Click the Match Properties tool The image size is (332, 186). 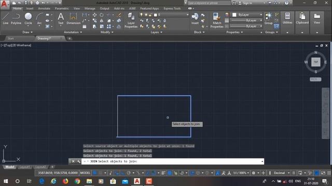(x=217, y=20)
